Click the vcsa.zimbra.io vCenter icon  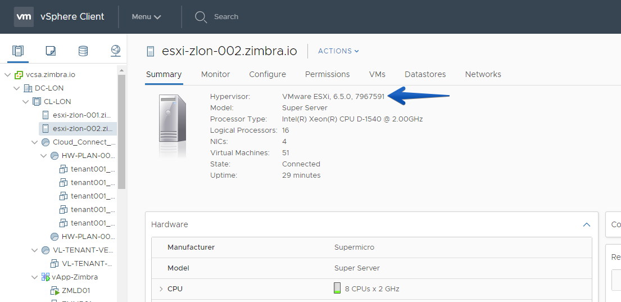(19, 74)
